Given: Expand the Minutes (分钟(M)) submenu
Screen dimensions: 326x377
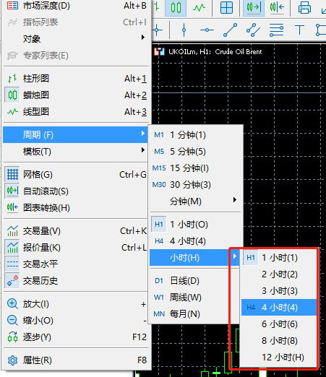Looking at the screenshot, I should (195, 201).
